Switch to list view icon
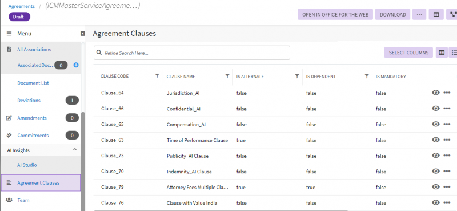This screenshot has height=211, width=457. click(453, 53)
